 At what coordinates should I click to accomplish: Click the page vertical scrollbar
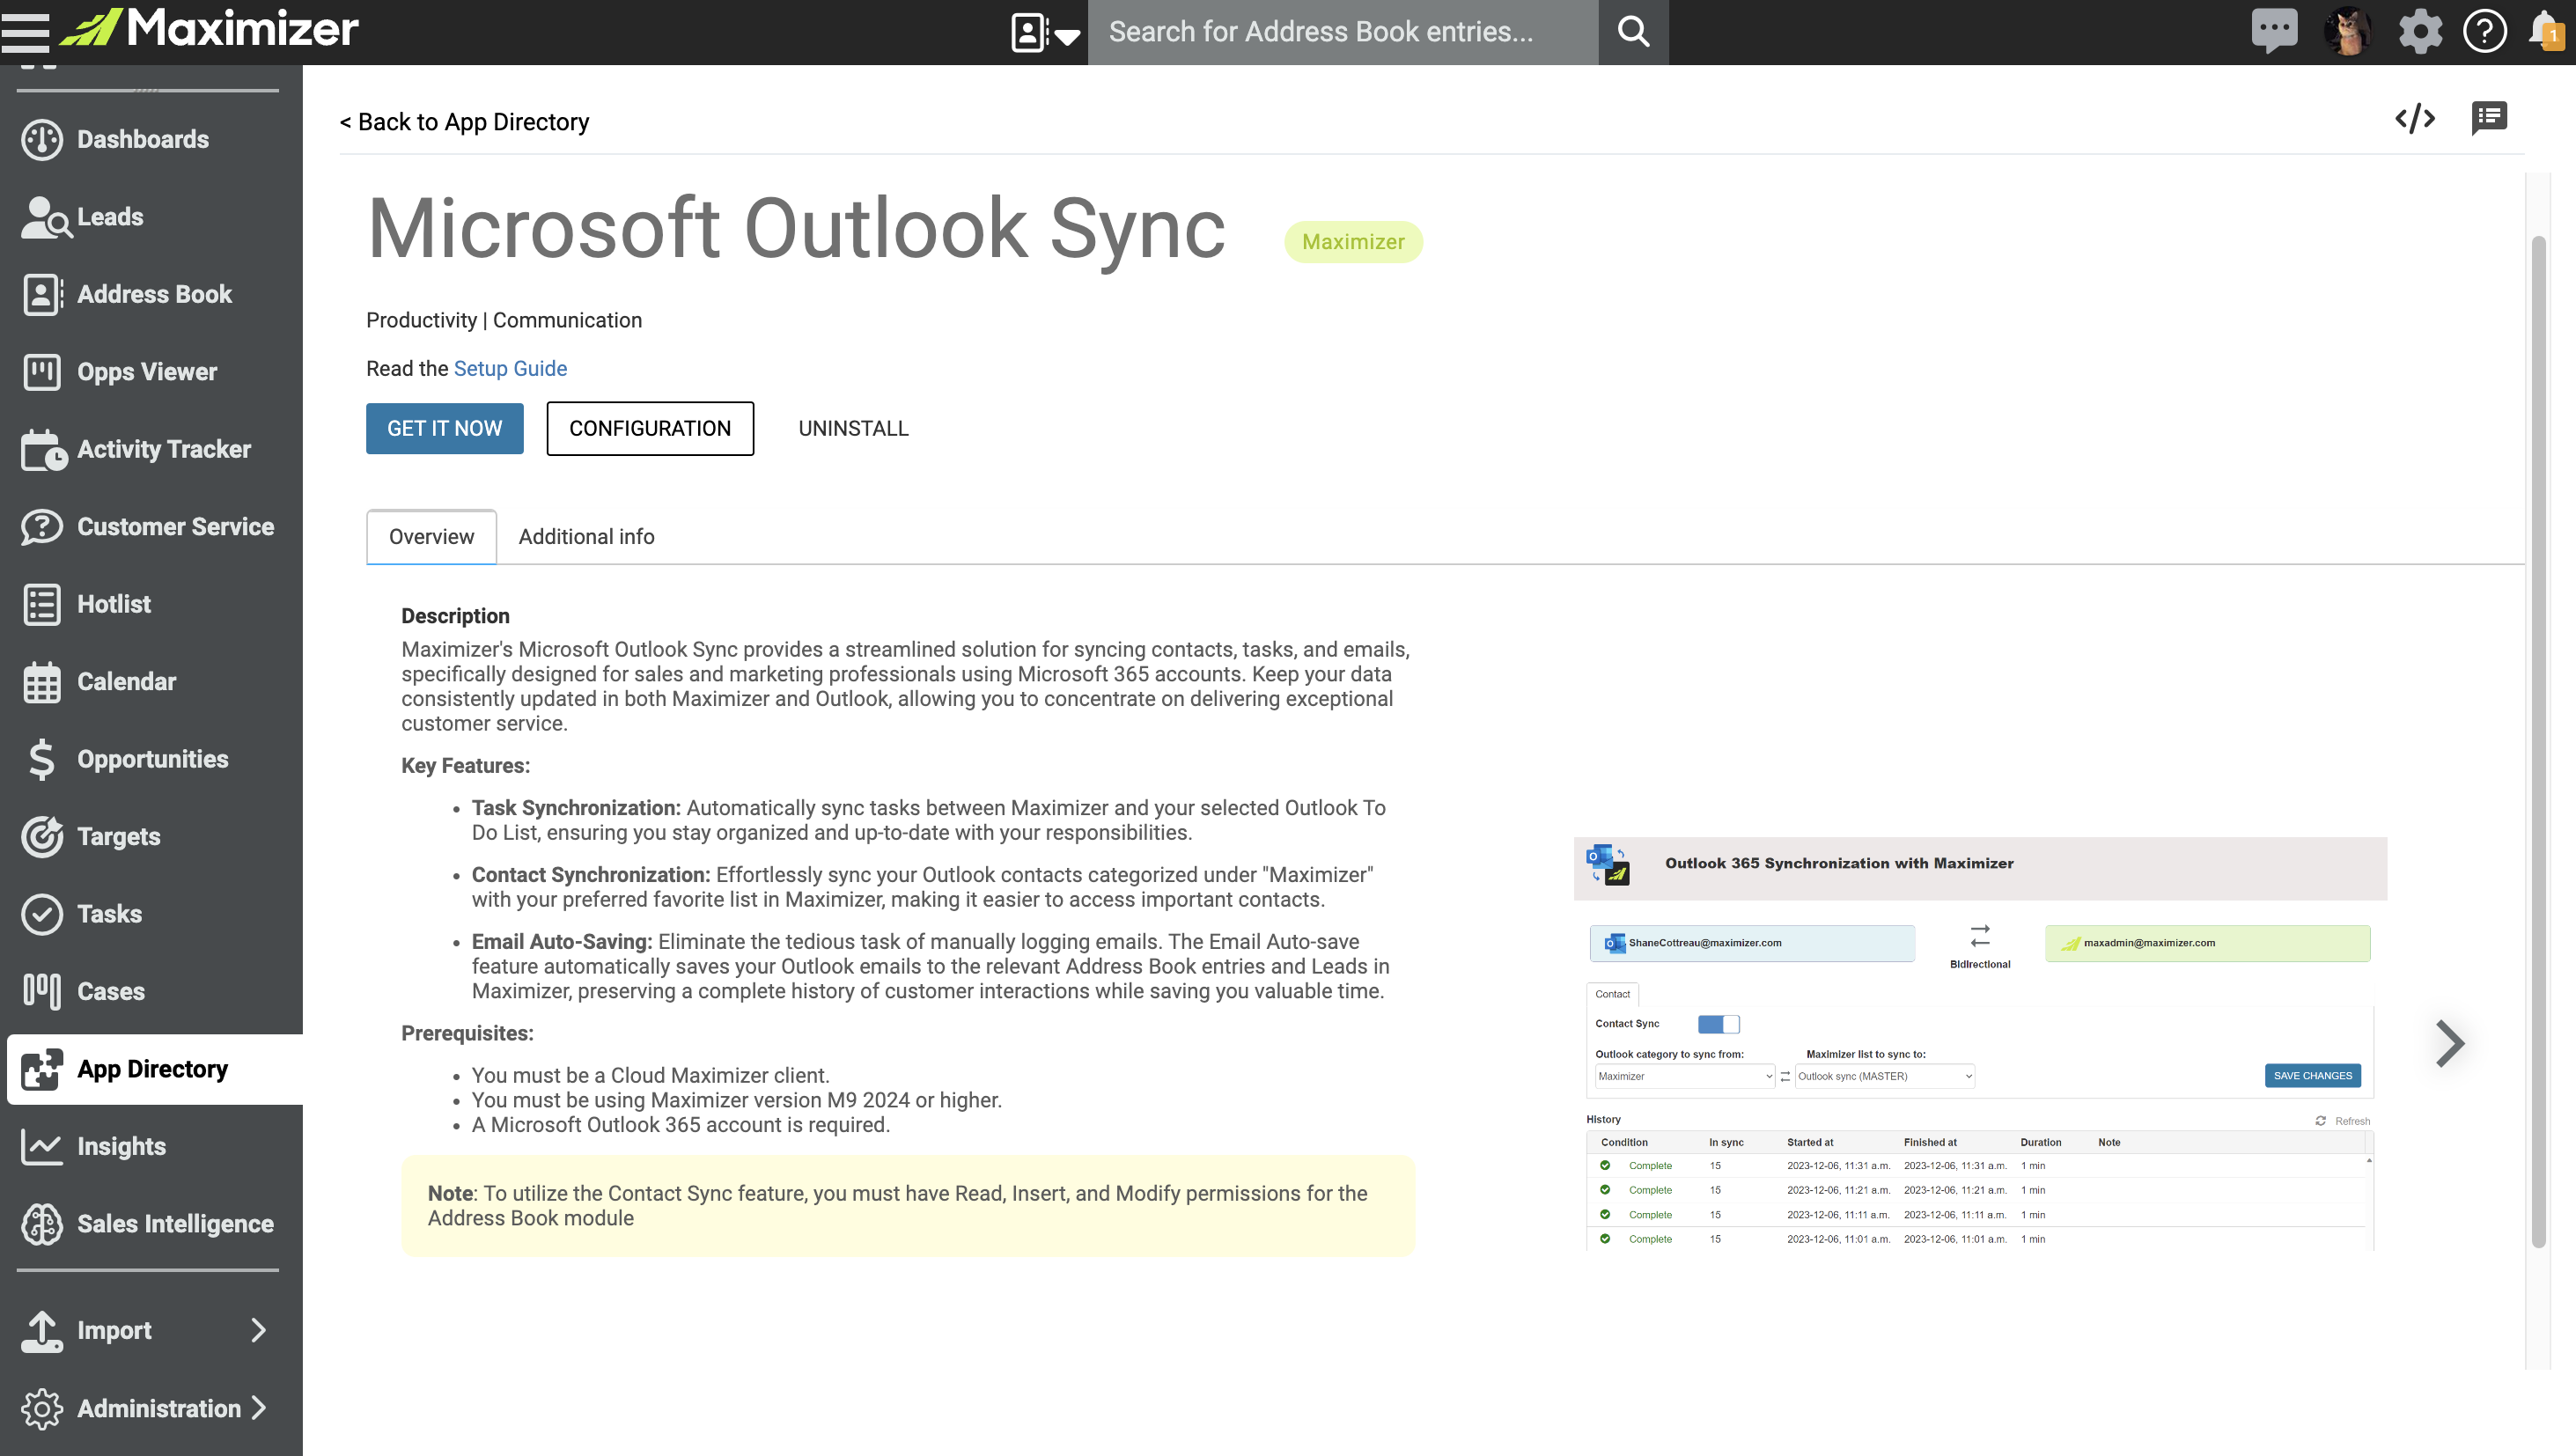click(2538, 741)
